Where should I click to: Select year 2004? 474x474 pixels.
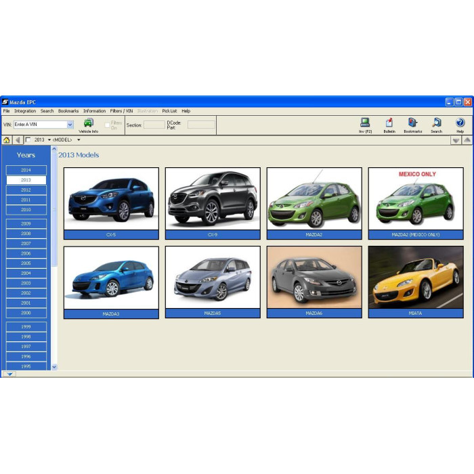[26, 274]
